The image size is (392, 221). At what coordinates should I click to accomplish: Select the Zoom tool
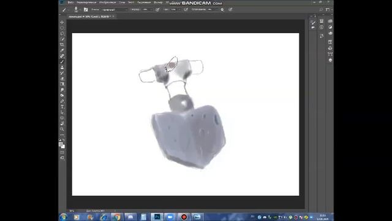pyautogui.click(x=62, y=130)
